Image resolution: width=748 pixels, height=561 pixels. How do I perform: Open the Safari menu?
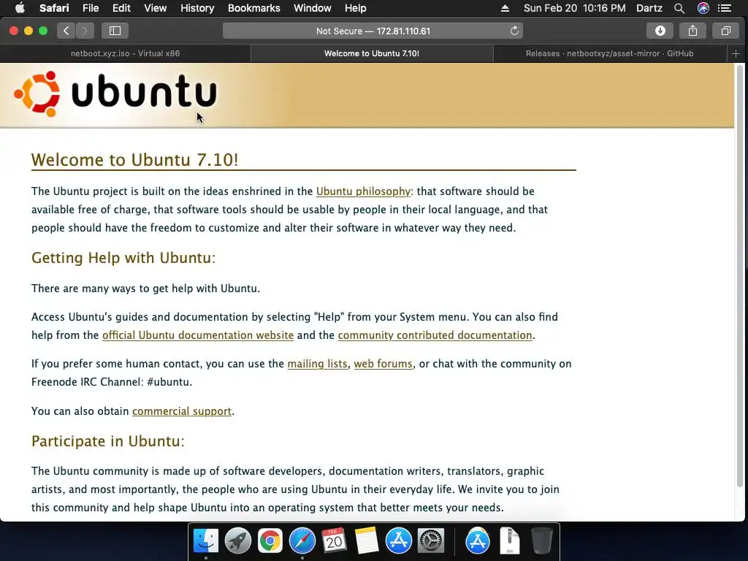click(54, 8)
